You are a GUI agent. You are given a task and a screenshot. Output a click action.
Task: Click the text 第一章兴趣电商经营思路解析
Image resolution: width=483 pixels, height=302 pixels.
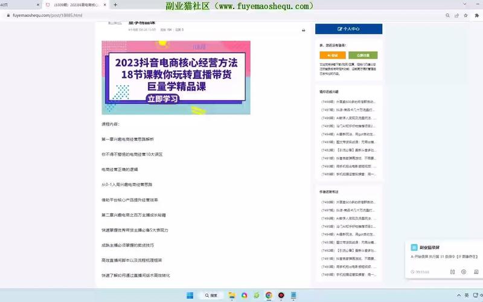click(x=127, y=140)
